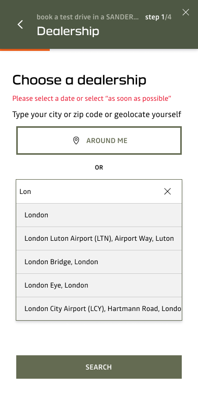This screenshot has height=395, width=198.
Task: Select 'London Eye, London' suggestion
Action: click(99, 285)
